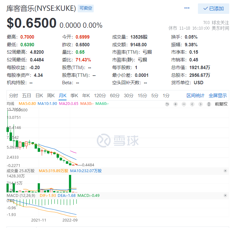Zoom out the chart with minus icon

coord(184,104)
